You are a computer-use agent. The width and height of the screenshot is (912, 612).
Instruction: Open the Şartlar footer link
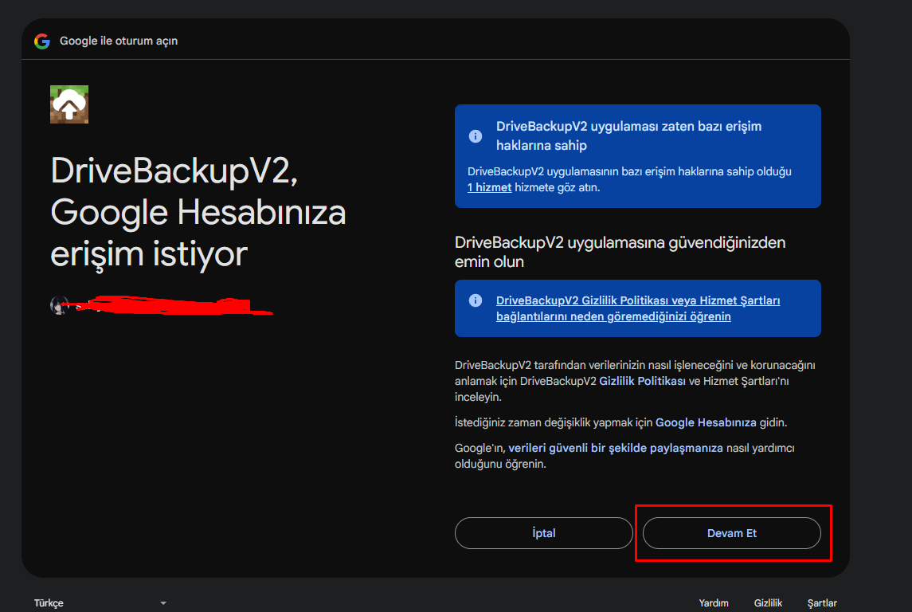point(821,602)
